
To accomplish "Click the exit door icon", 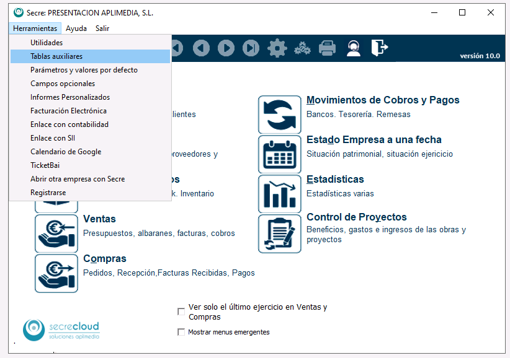I will (x=379, y=48).
